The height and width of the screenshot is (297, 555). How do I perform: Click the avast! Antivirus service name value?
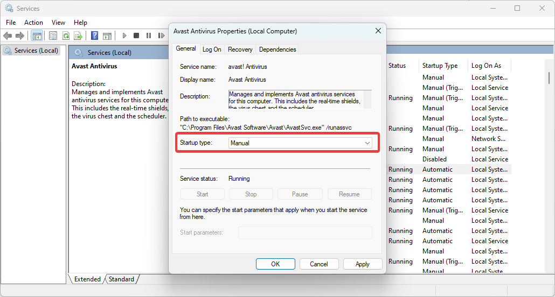[248, 67]
